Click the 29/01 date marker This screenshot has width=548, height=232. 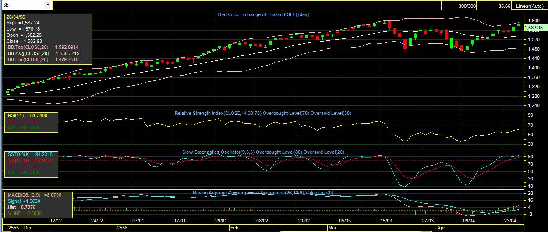click(x=220, y=221)
